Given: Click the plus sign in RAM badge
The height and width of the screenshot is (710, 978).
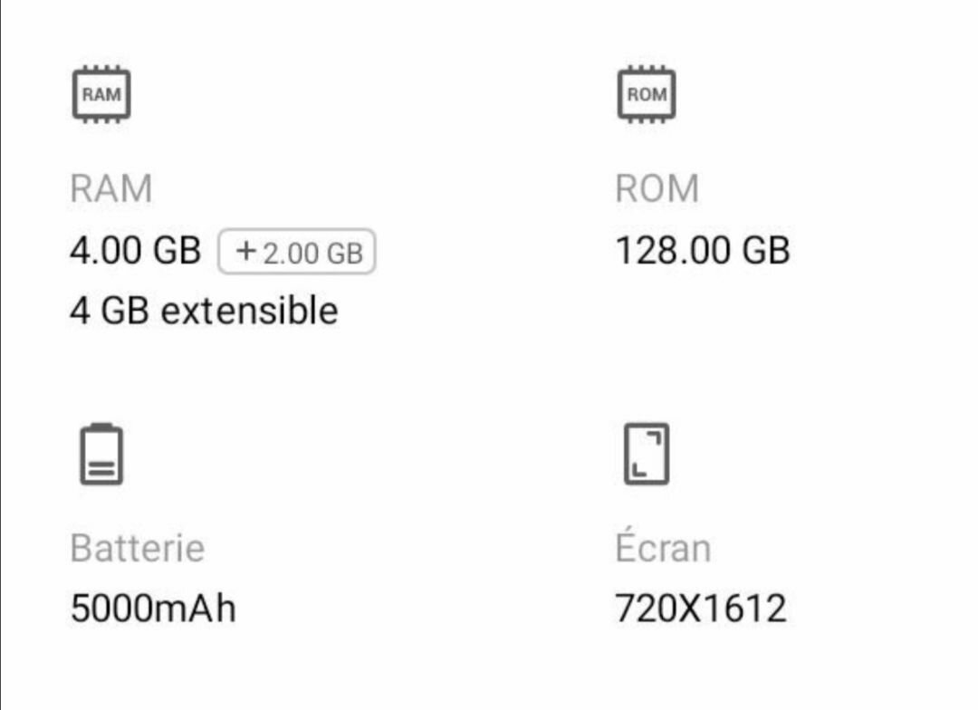Looking at the screenshot, I should (x=244, y=253).
